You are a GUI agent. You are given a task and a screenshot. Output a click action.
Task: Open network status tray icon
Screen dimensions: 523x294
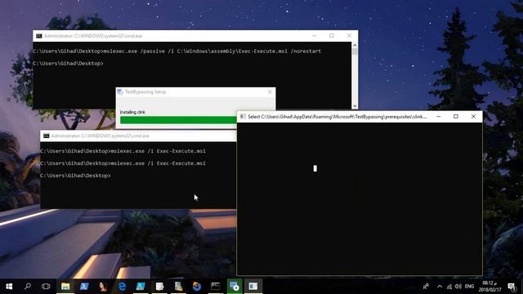[449, 287]
